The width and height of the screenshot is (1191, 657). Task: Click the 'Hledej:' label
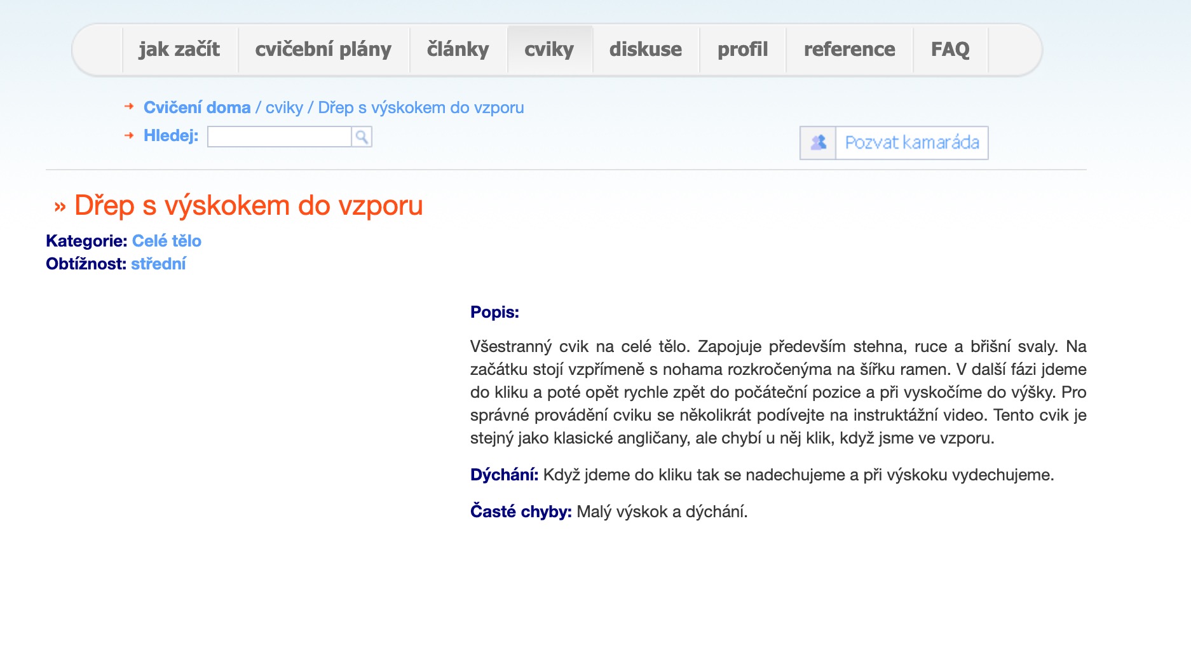(170, 135)
